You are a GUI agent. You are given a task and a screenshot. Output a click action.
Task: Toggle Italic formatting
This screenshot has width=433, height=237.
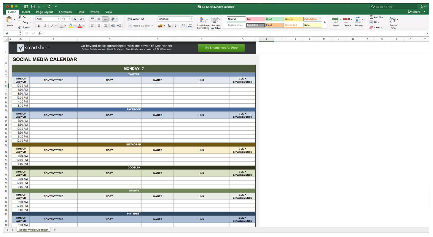[45, 26]
